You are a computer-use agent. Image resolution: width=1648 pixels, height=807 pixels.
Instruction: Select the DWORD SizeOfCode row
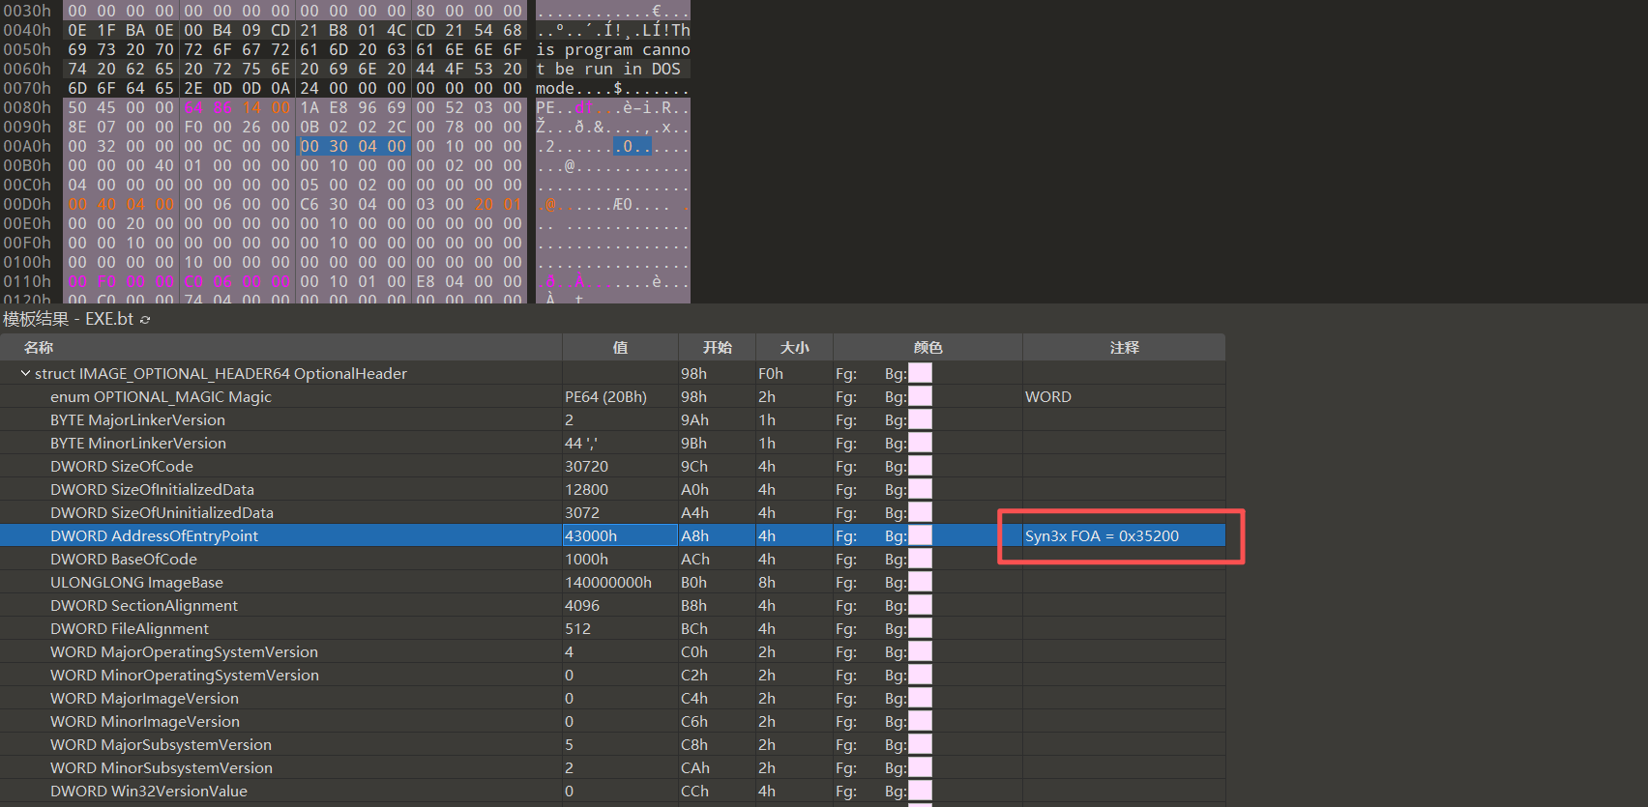click(x=122, y=467)
